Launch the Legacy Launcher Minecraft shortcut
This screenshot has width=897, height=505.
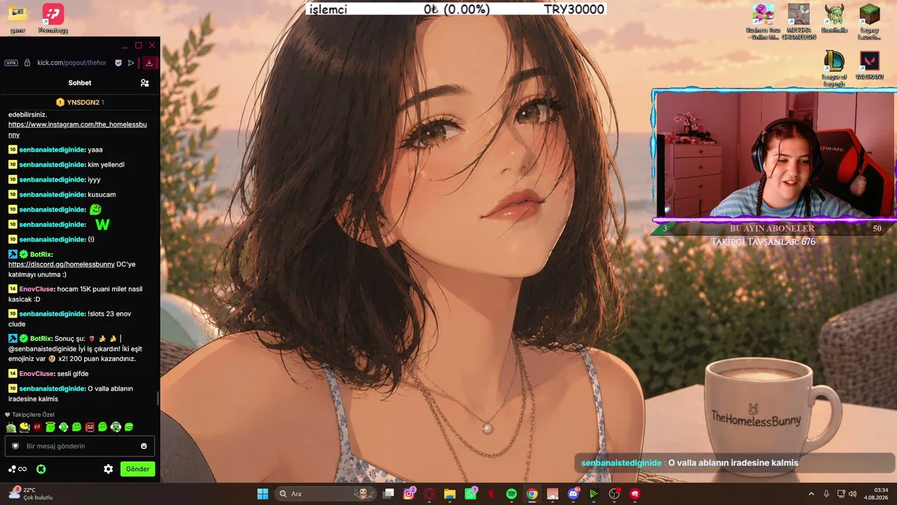point(870,22)
